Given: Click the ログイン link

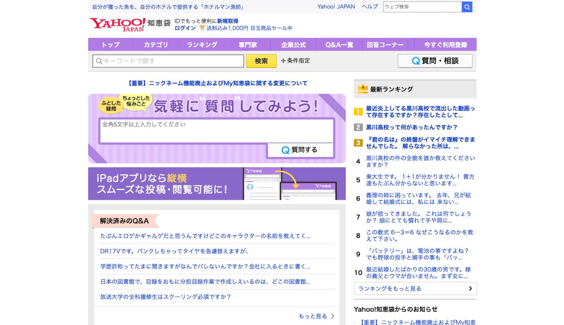Looking at the screenshot, I should pos(185,28).
